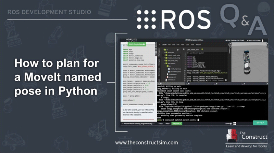Open file tree settings gear icon
The width and height of the screenshot is (274, 153).
[178, 50]
